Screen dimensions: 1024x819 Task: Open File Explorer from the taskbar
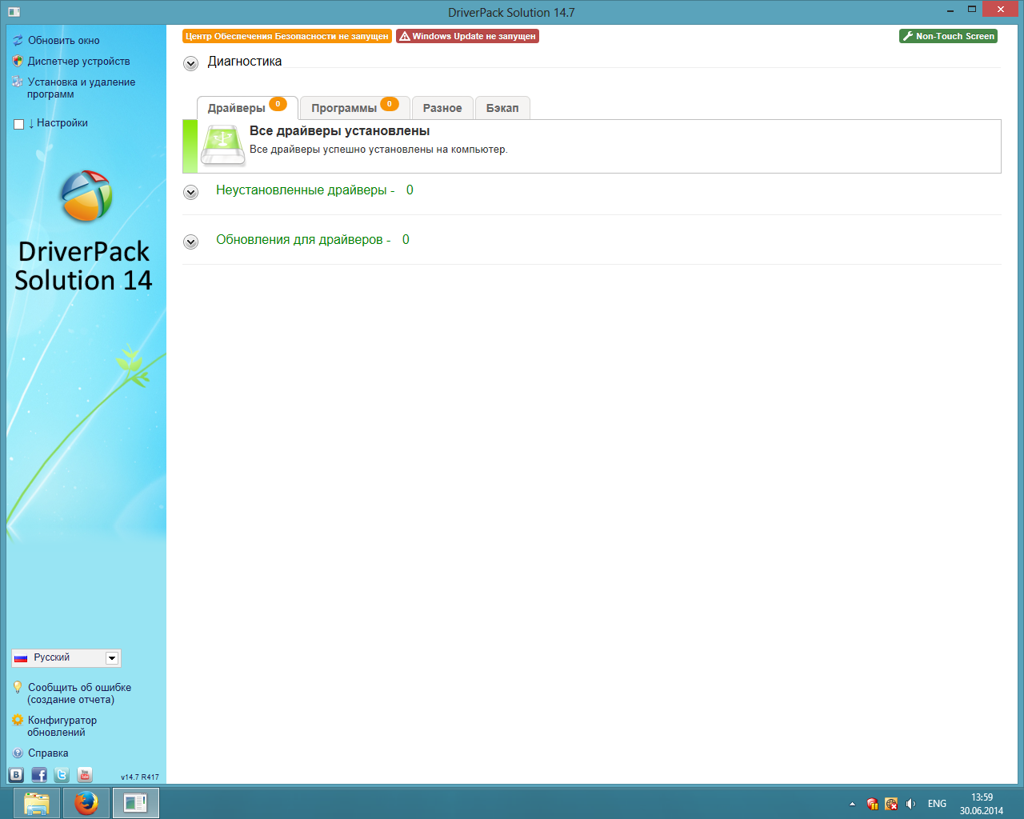coord(37,803)
